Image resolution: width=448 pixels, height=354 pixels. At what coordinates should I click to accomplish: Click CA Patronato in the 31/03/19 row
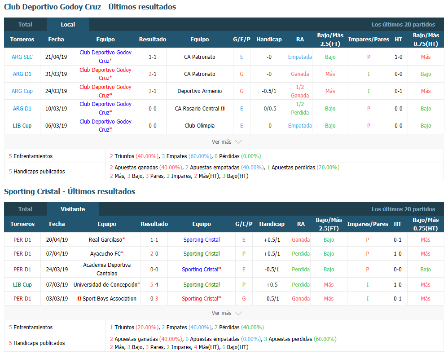(x=199, y=74)
